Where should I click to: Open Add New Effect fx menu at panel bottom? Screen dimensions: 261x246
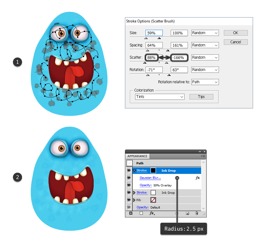pyautogui.click(x=152, y=213)
